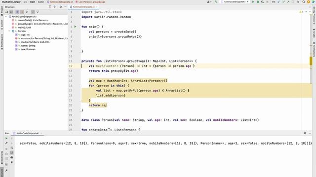Click the Stop icon in the top toolbar
316x177 pixels.
(267, 2)
